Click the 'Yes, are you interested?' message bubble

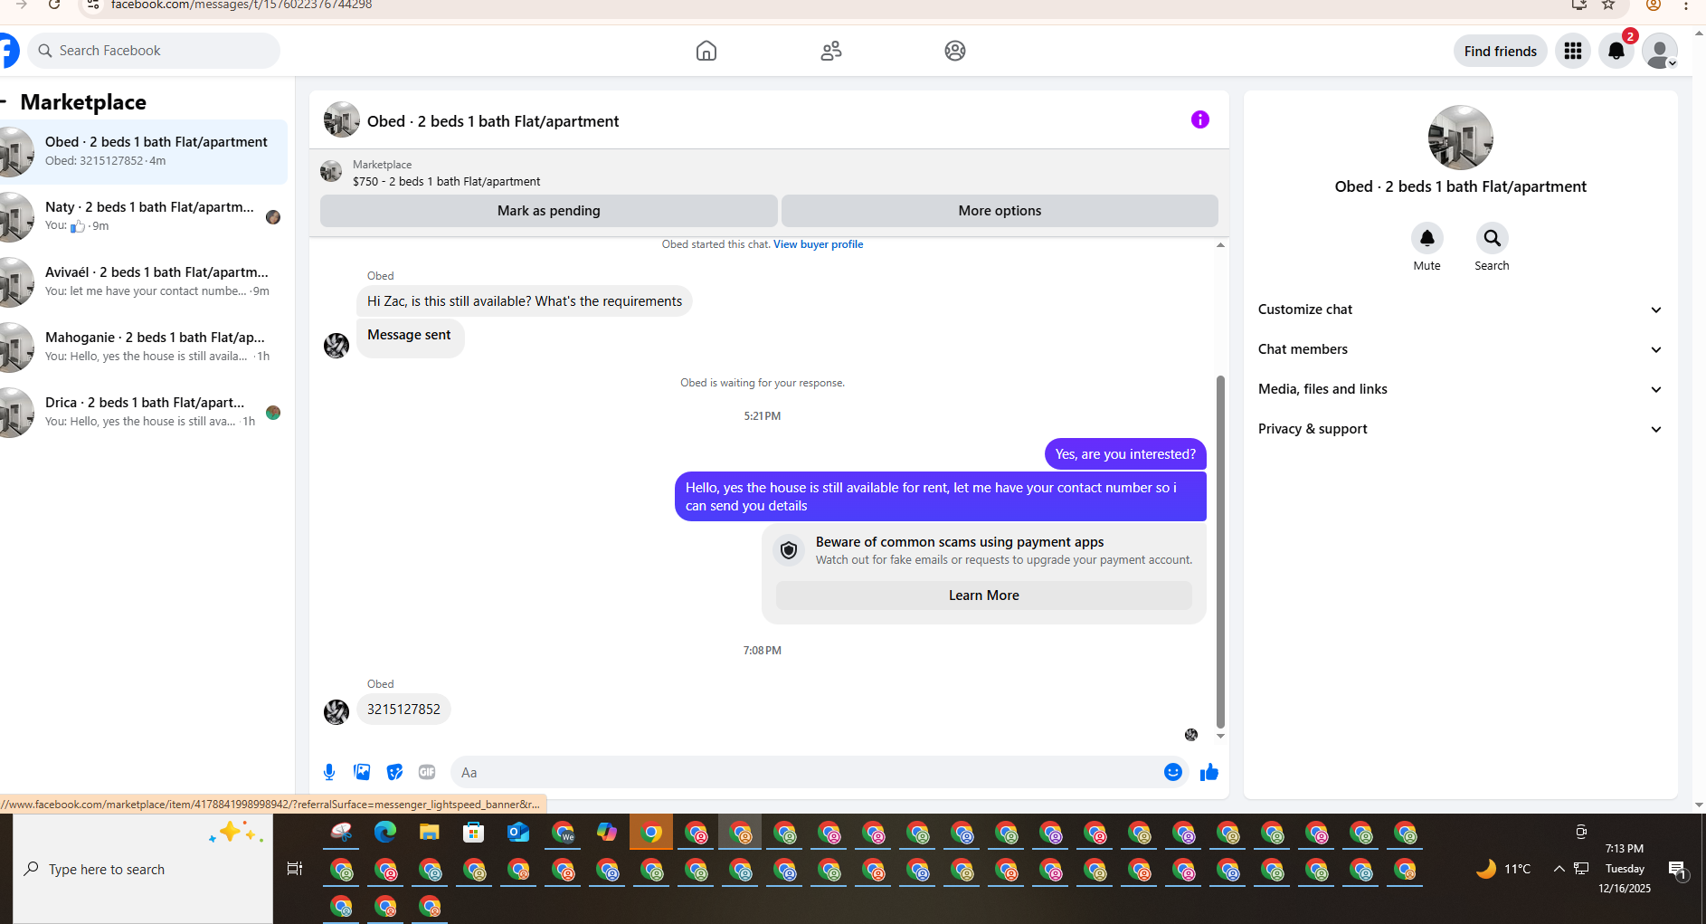(1125, 454)
